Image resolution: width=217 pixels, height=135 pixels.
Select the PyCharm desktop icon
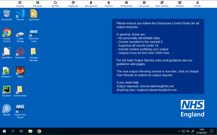6,91
